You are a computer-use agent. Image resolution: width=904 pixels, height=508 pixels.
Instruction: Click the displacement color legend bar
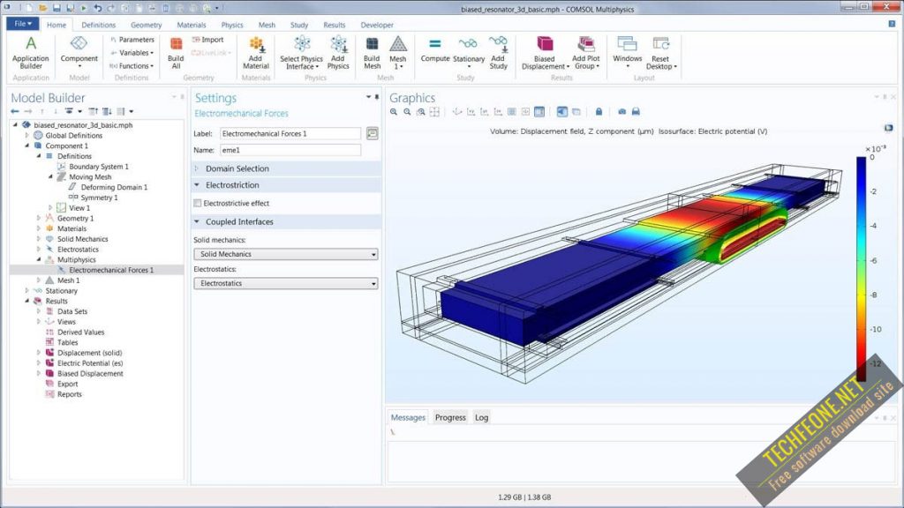pyautogui.click(x=861, y=269)
